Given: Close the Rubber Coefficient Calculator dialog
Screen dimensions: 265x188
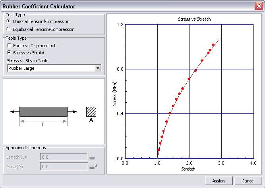Looking at the screenshot, I should (258, 6).
